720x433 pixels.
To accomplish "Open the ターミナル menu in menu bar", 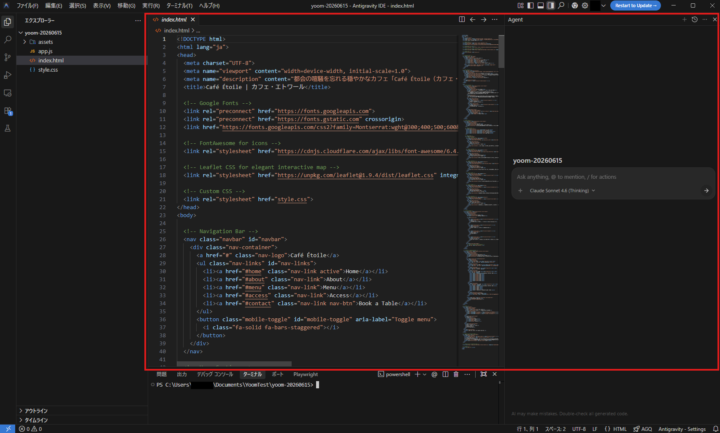I will pyautogui.click(x=179, y=5).
